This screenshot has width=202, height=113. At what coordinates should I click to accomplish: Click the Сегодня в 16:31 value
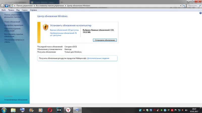pos(71,47)
